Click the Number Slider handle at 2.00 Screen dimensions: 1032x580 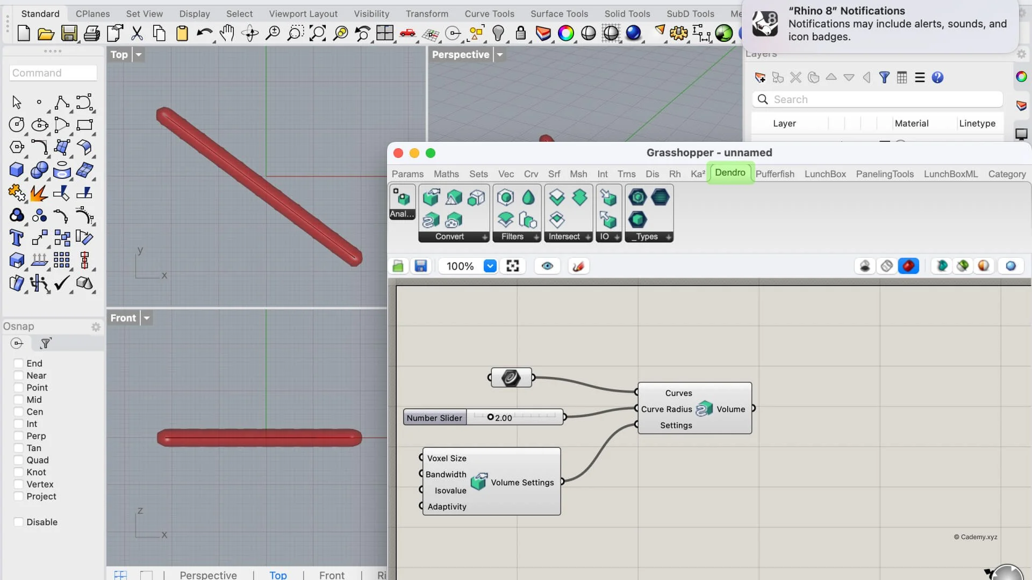point(490,417)
